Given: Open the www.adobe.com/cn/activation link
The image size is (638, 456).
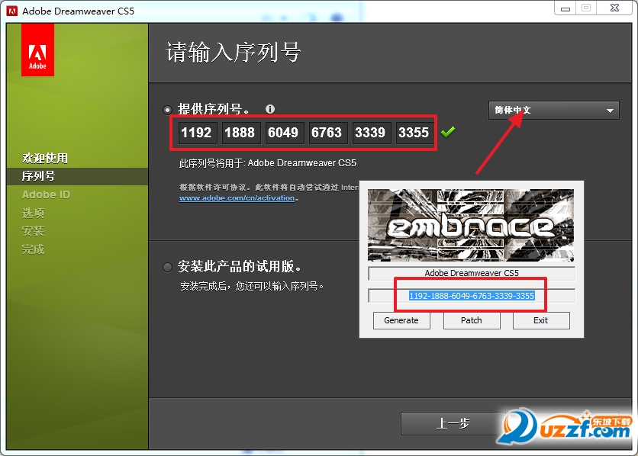Looking at the screenshot, I should click(237, 198).
